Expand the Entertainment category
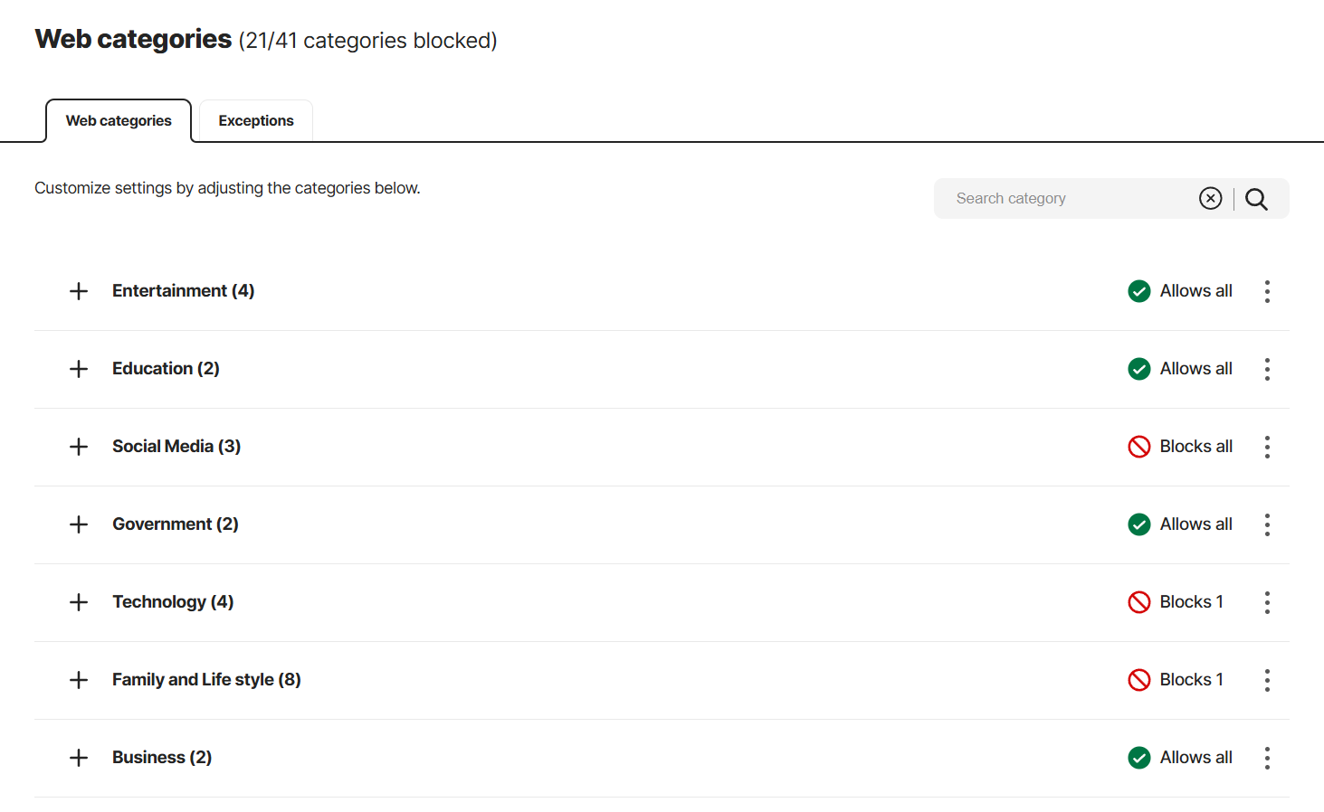Screen dimensions: 1324x812 tap(79, 290)
